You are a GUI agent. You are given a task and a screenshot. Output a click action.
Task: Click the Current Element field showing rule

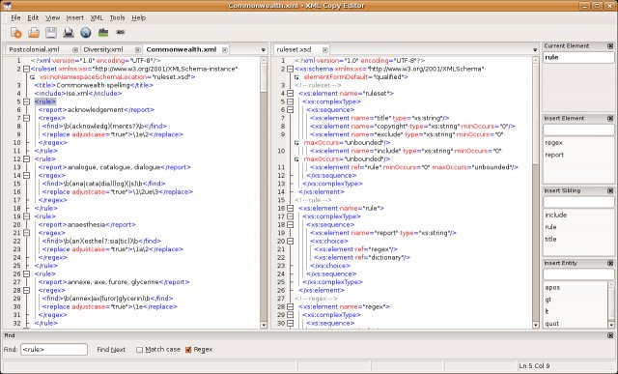(x=578, y=58)
